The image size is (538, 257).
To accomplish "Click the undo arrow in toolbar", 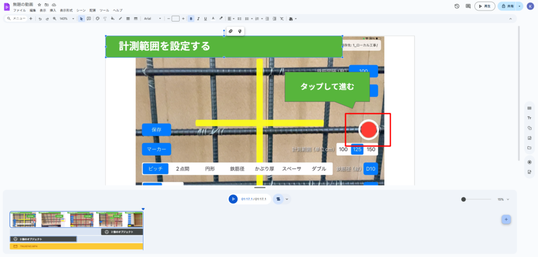I will pyautogui.click(x=40, y=18).
